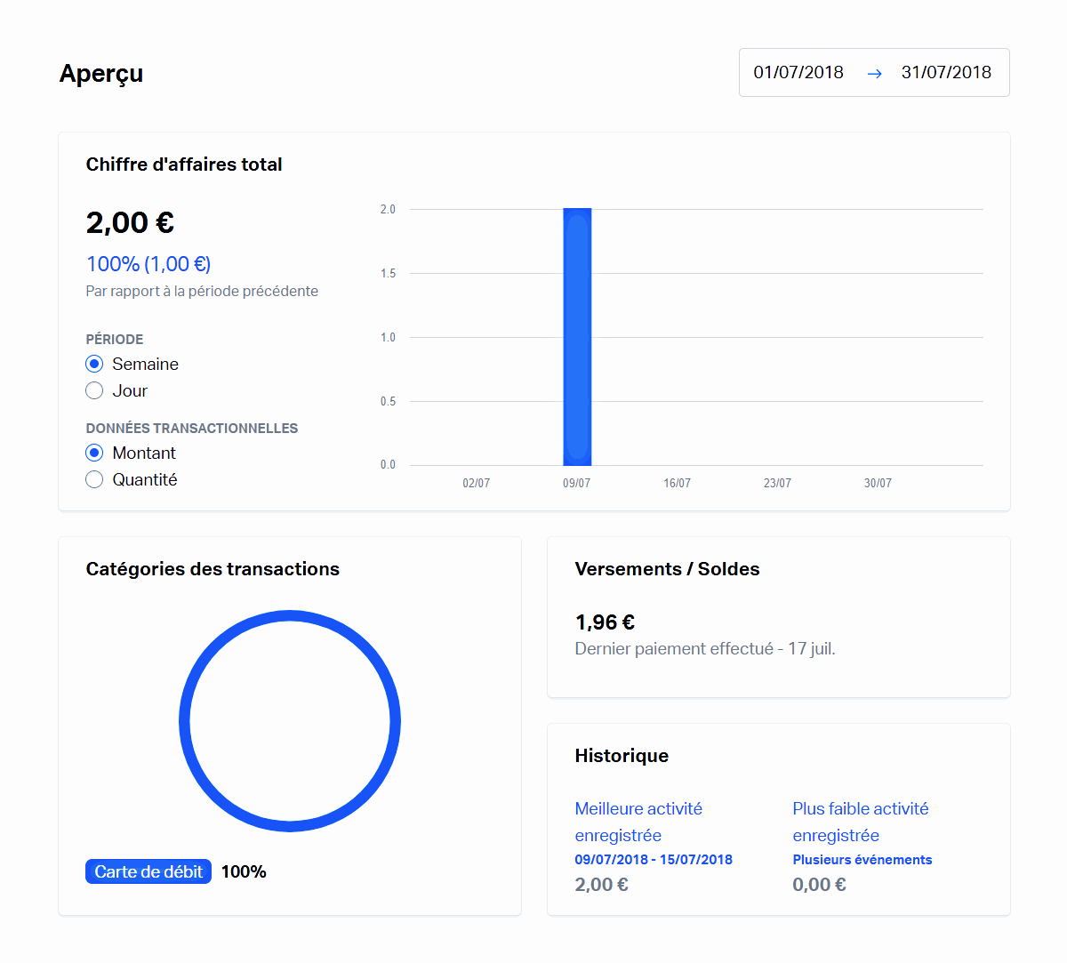Click the "Historique" section heading
The height and width of the screenshot is (963, 1067).
(x=622, y=755)
